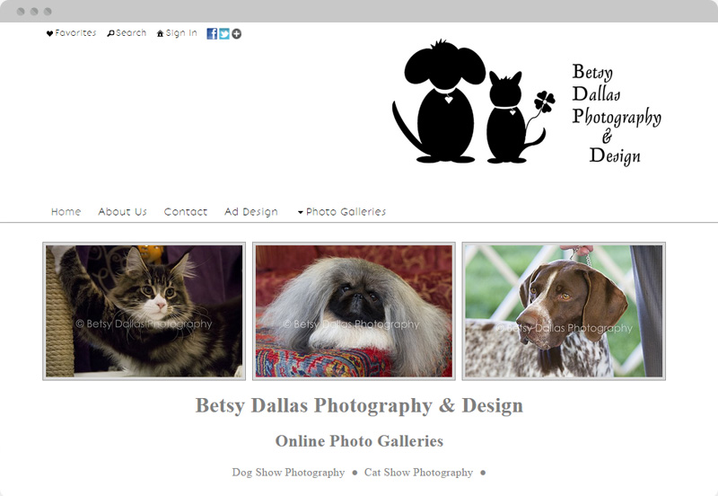The image size is (718, 496).
Task: Click the heart icon beside Favorites
Action: point(49,33)
